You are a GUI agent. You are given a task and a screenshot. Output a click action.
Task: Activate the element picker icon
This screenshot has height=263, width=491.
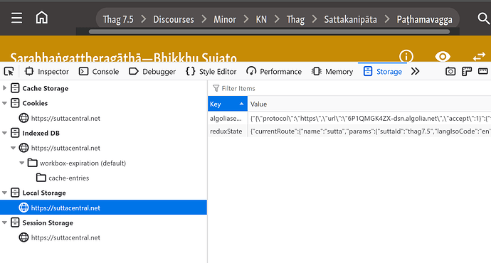tap(9, 72)
